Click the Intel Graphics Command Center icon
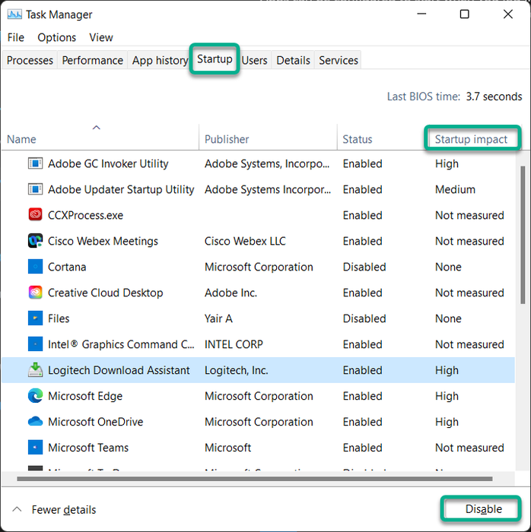This screenshot has width=531, height=532. [x=35, y=344]
